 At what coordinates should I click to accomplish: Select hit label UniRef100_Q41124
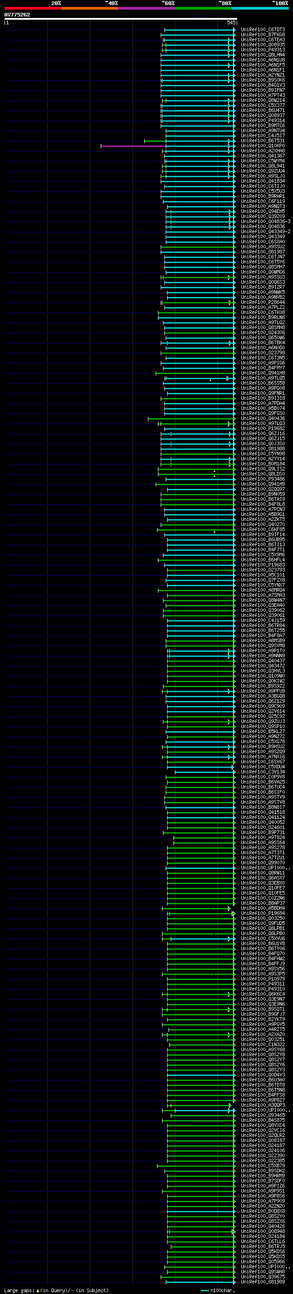[x=263, y=817]
